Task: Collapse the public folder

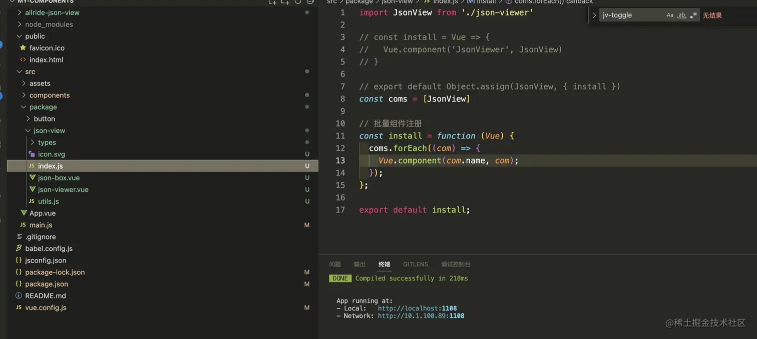Action: coord(19,36)
